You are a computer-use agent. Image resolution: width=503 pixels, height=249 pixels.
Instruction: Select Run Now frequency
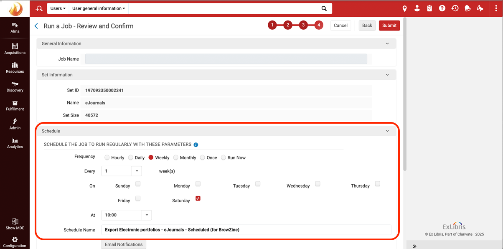(x=224, y=158)
